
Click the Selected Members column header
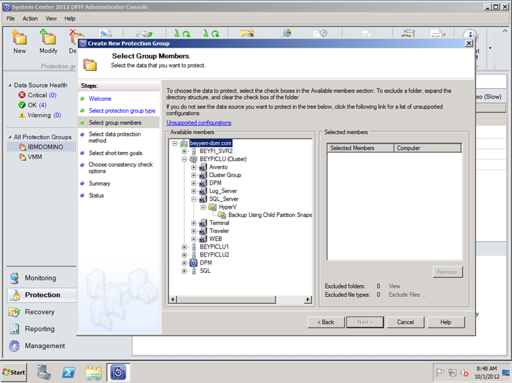pos(361,148)
